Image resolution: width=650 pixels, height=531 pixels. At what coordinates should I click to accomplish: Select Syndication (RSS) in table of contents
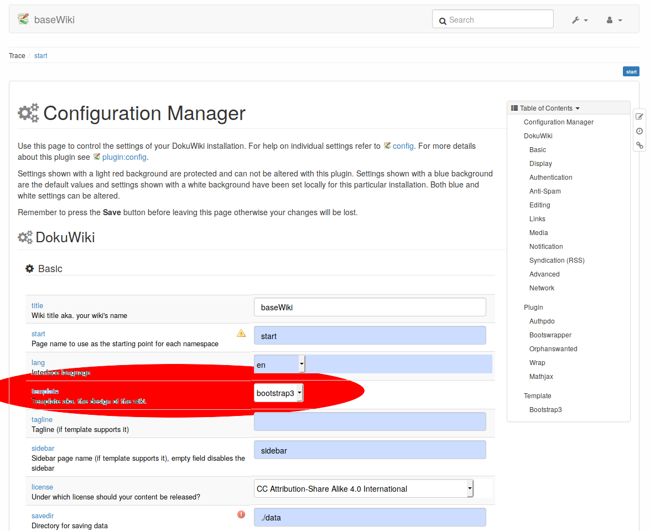557,261
